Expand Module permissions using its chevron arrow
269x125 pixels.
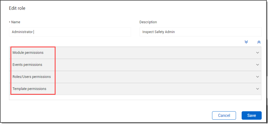[x=257, y=53]
